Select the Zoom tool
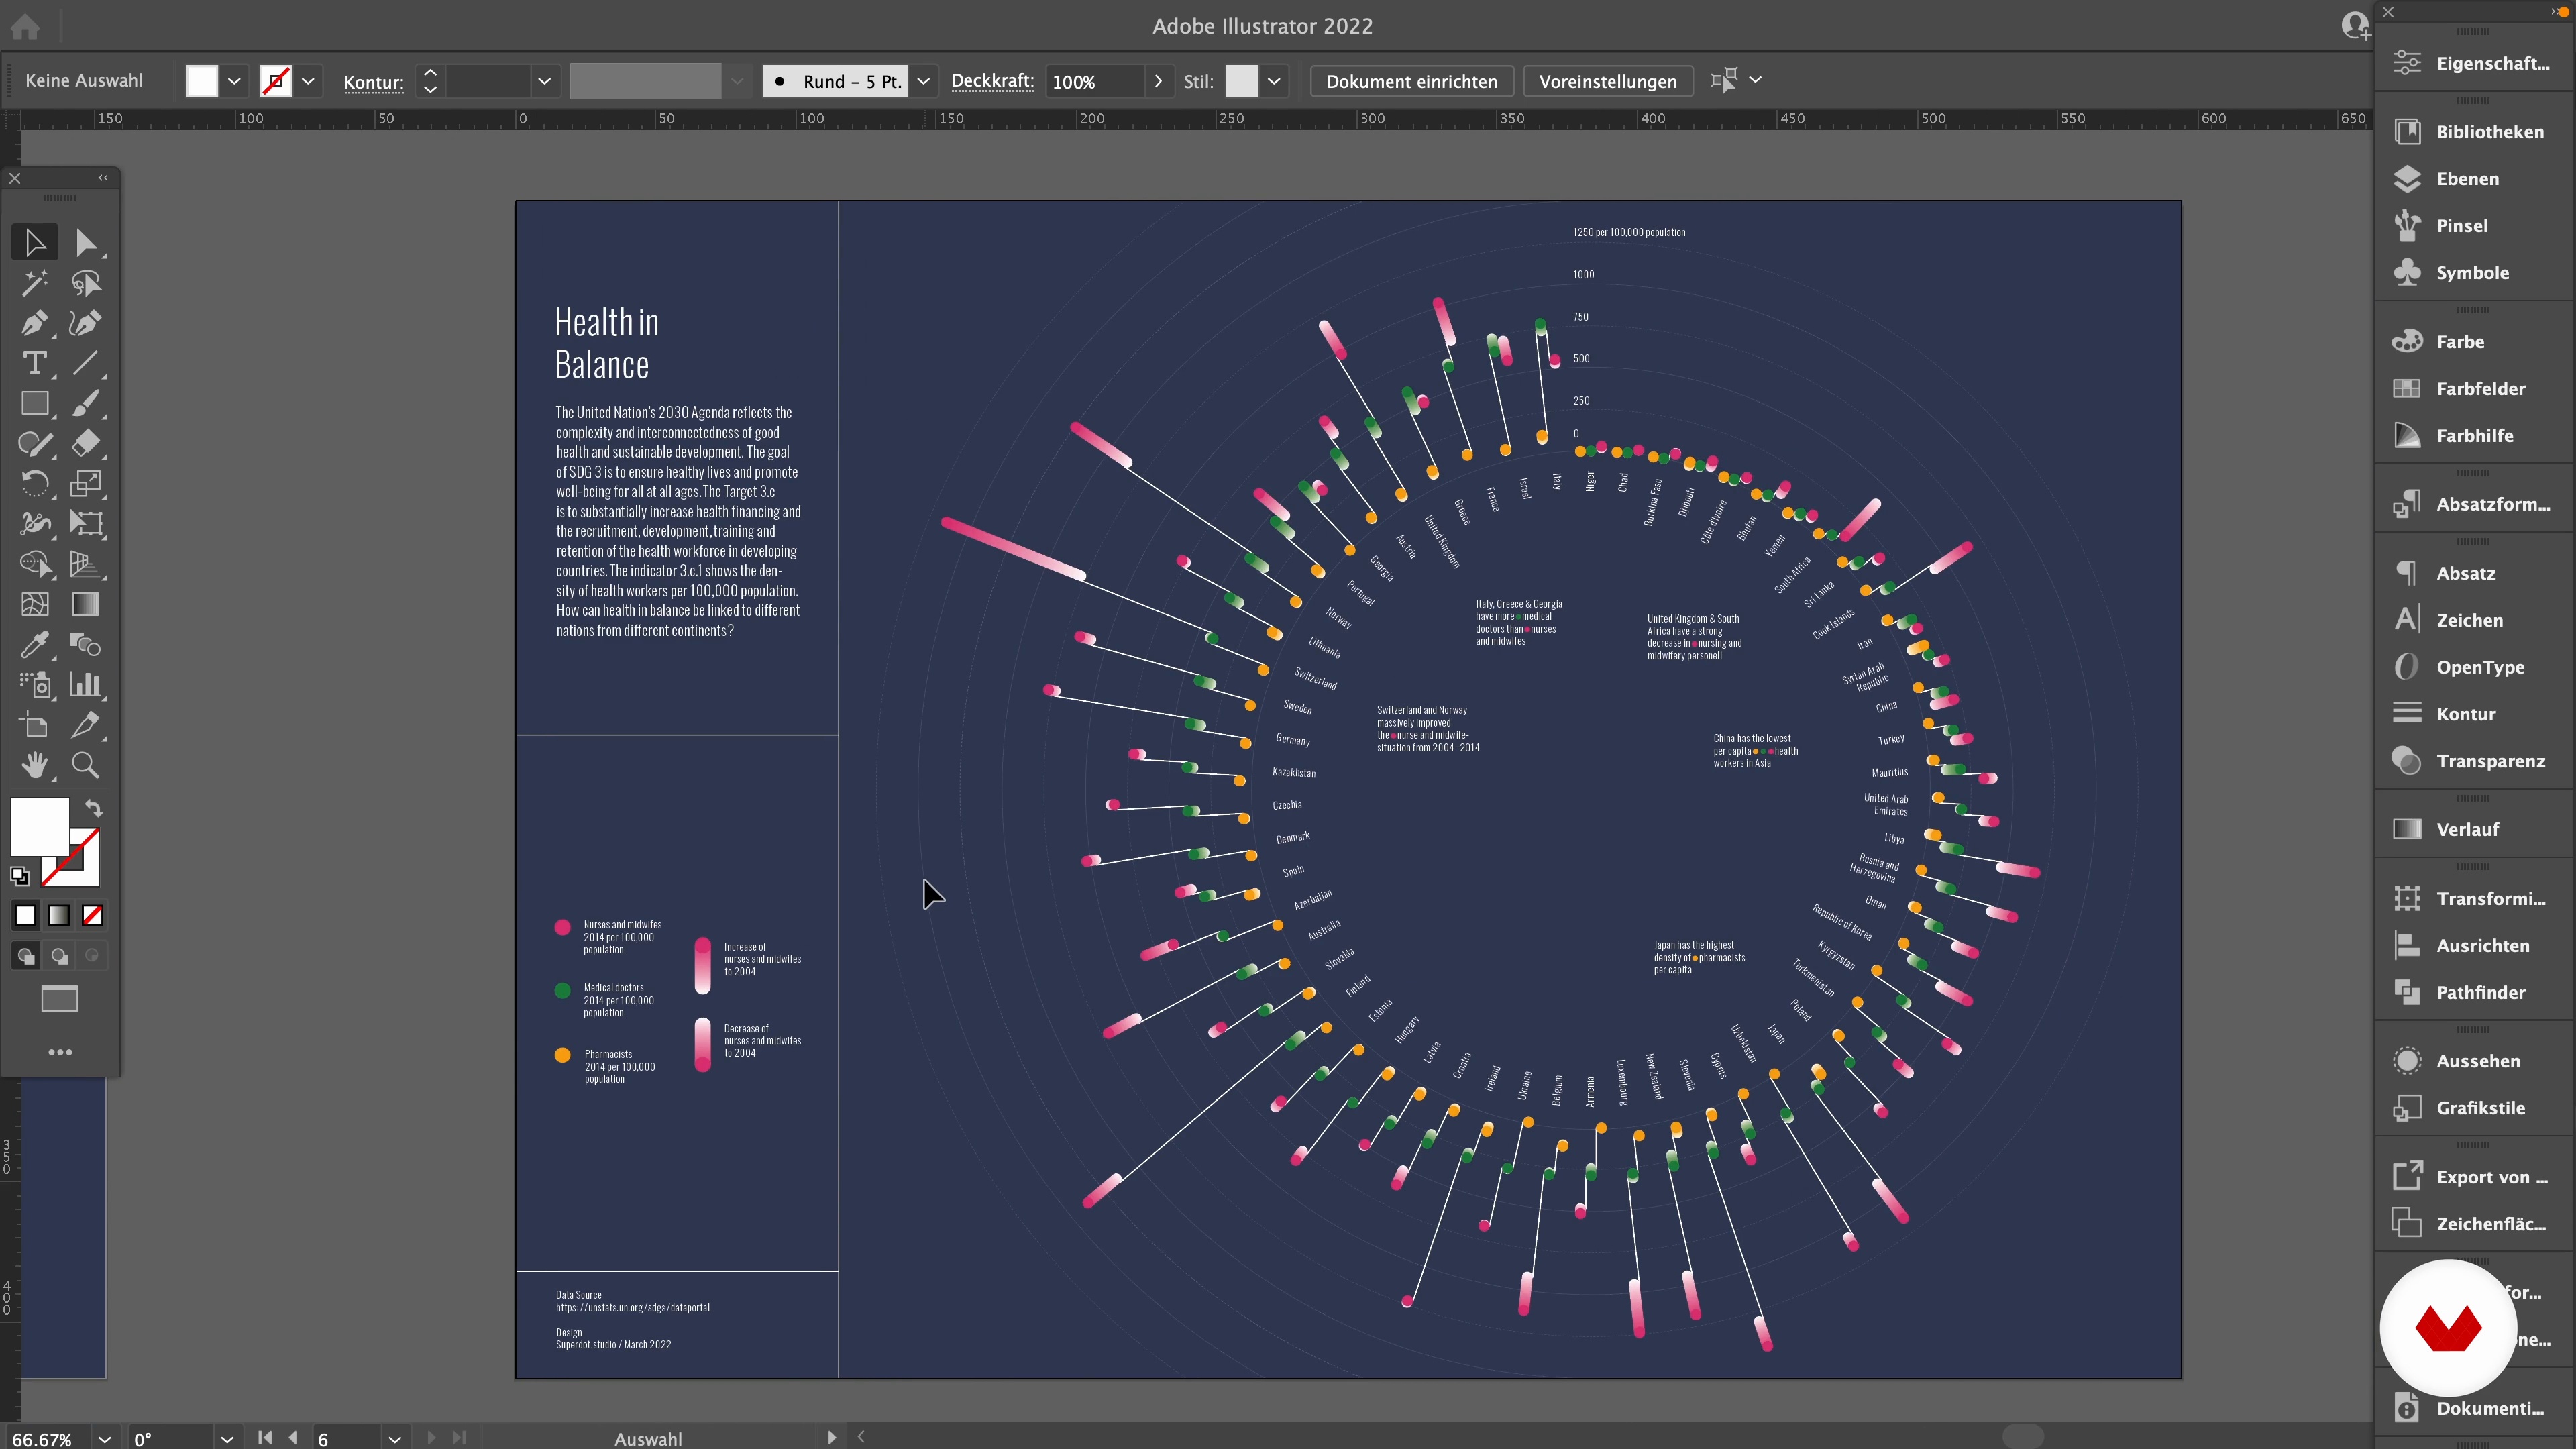Viewport: 2576px width, 1449px height. [85, 765]
